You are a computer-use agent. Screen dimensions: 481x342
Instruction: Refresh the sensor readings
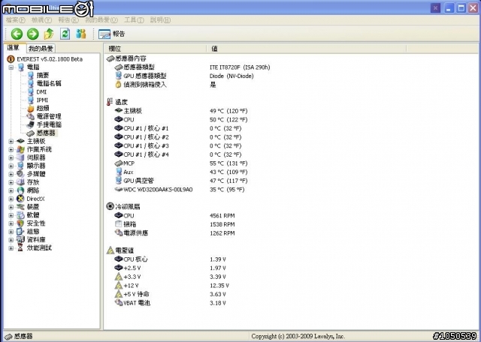(x=65, y=34)
